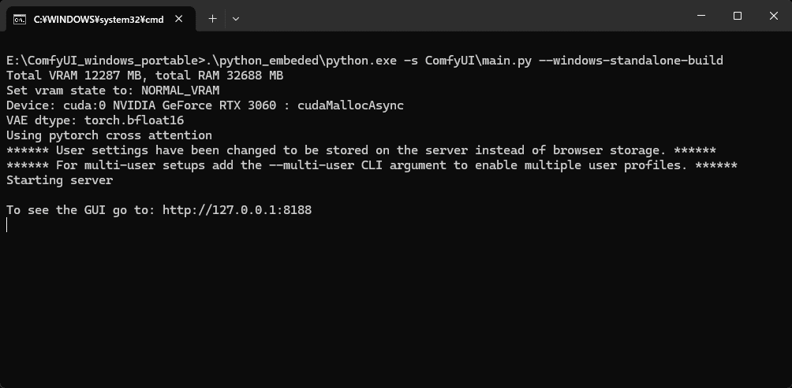Open the http://127.0.0.1:8188 URL
This screenshot has width=792, height=388.
(x=237, y=210)
